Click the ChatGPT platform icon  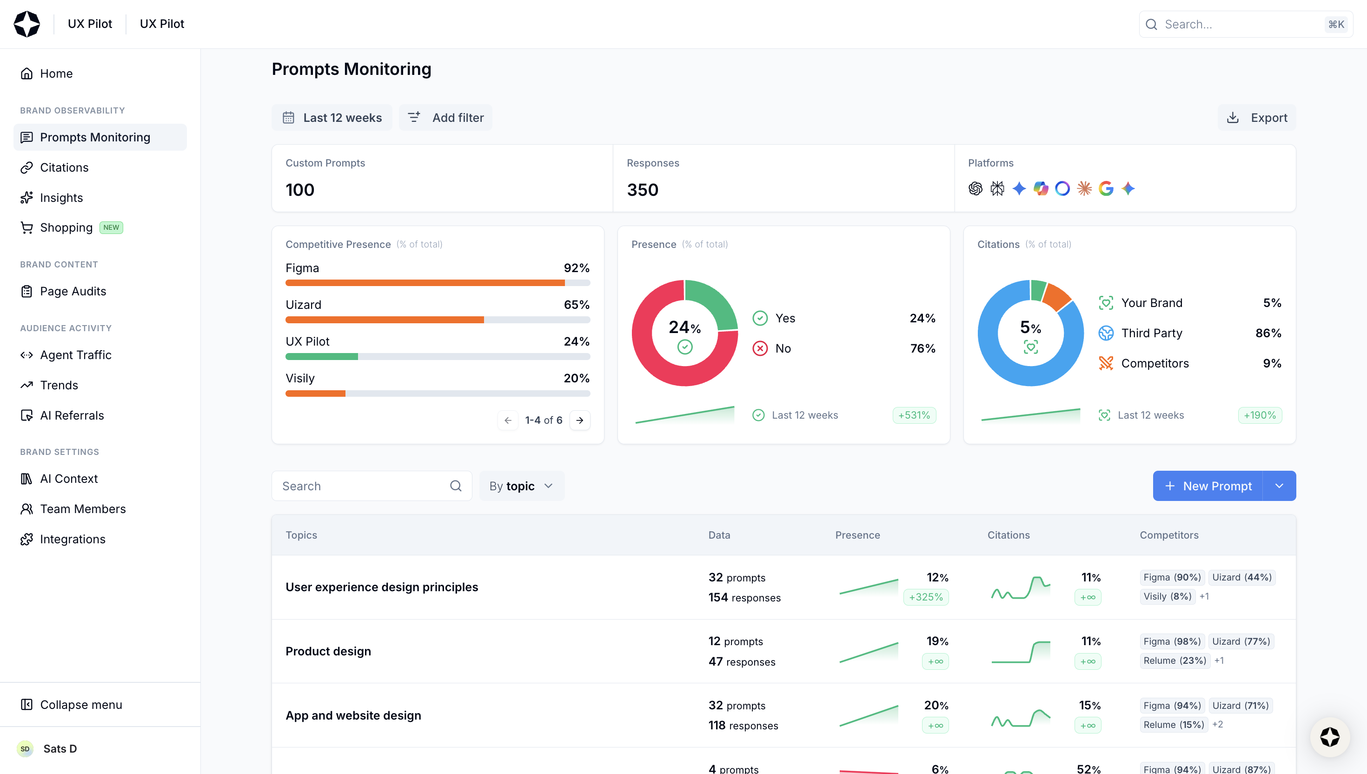[x=975, y=188]
